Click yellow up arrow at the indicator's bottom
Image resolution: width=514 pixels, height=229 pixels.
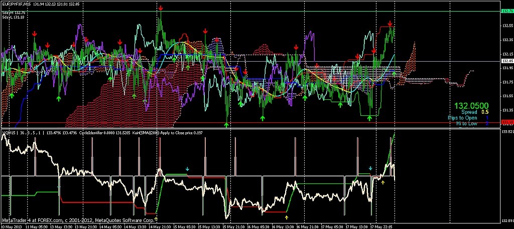click(x=287, y=217)
